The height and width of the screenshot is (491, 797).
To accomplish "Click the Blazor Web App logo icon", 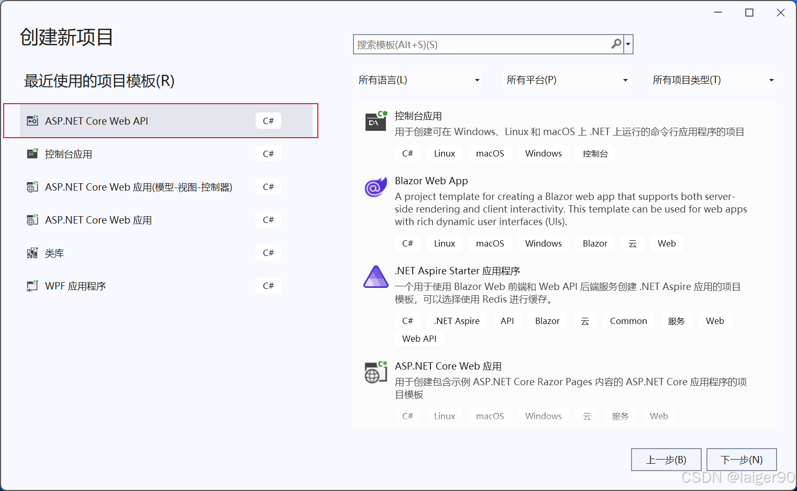I will click(376, 186).
